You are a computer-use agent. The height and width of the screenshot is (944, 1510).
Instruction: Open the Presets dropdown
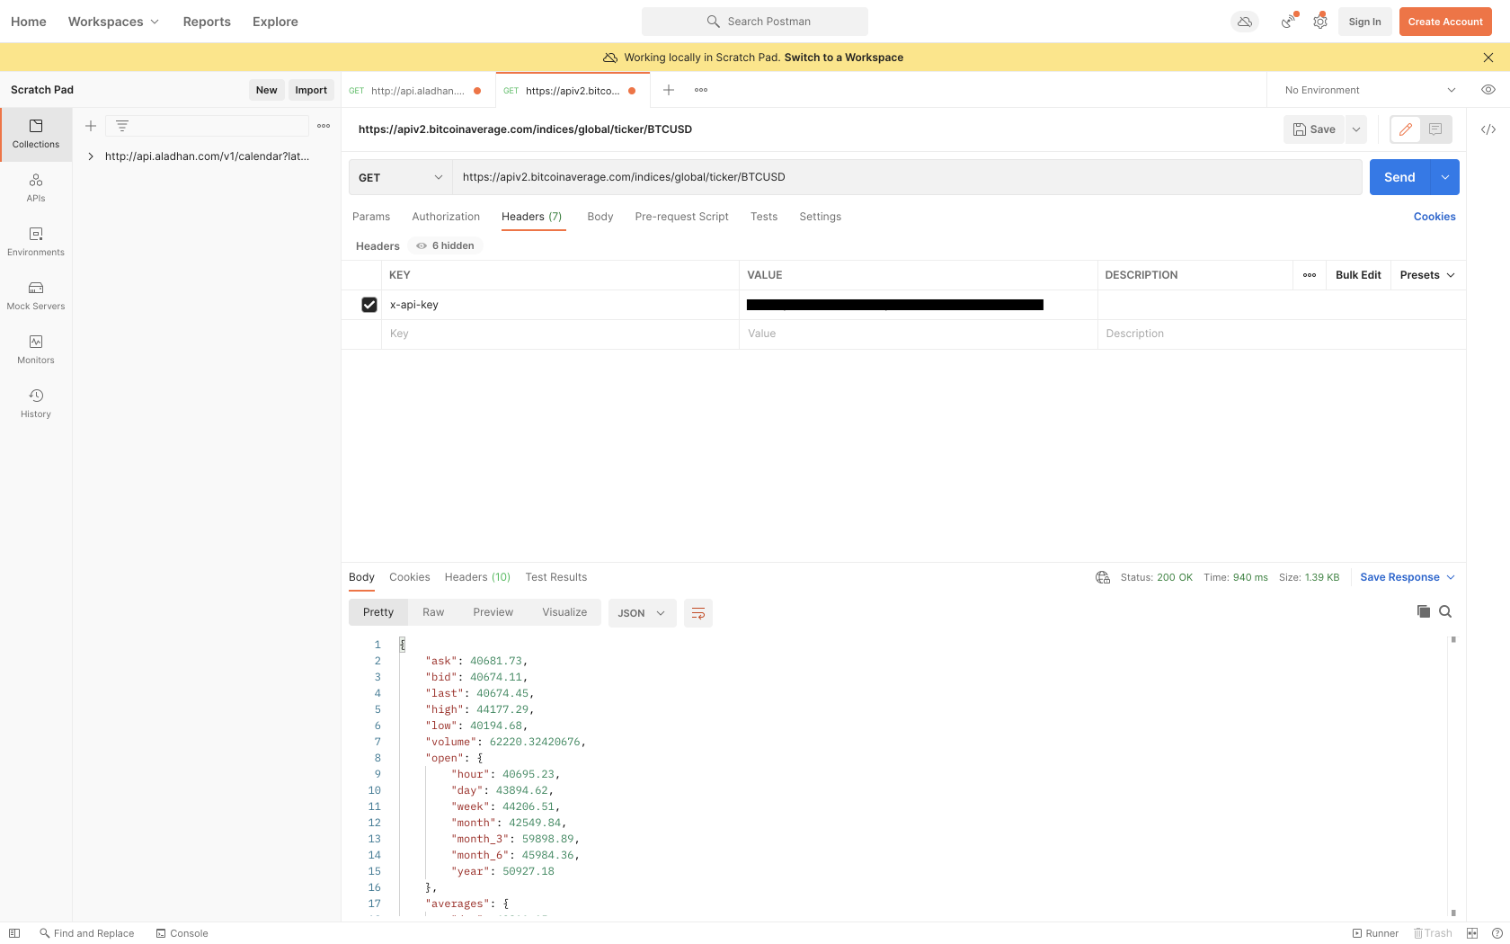pos(1427,275)
